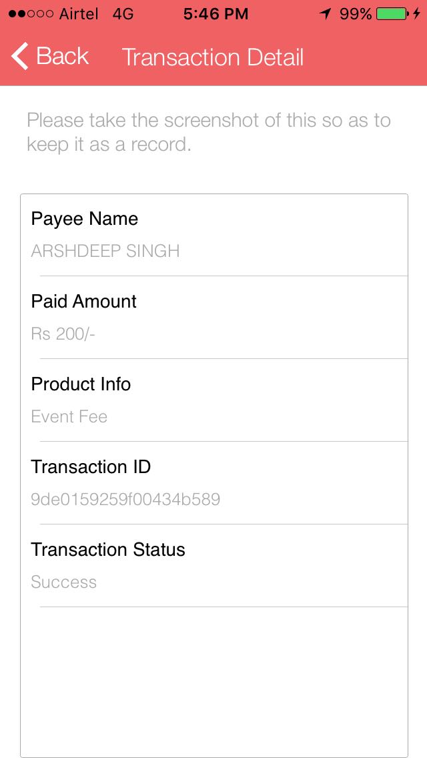Tap the 5:46 PM clock
Viewport: 427px width, 758px height.
[216, 14]
